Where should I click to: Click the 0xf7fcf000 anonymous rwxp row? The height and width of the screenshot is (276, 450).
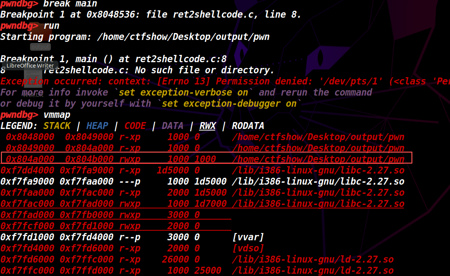tap(100, 226)
